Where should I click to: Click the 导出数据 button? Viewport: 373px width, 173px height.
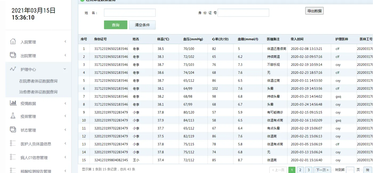pyautogui.click(x=314, y=11)
